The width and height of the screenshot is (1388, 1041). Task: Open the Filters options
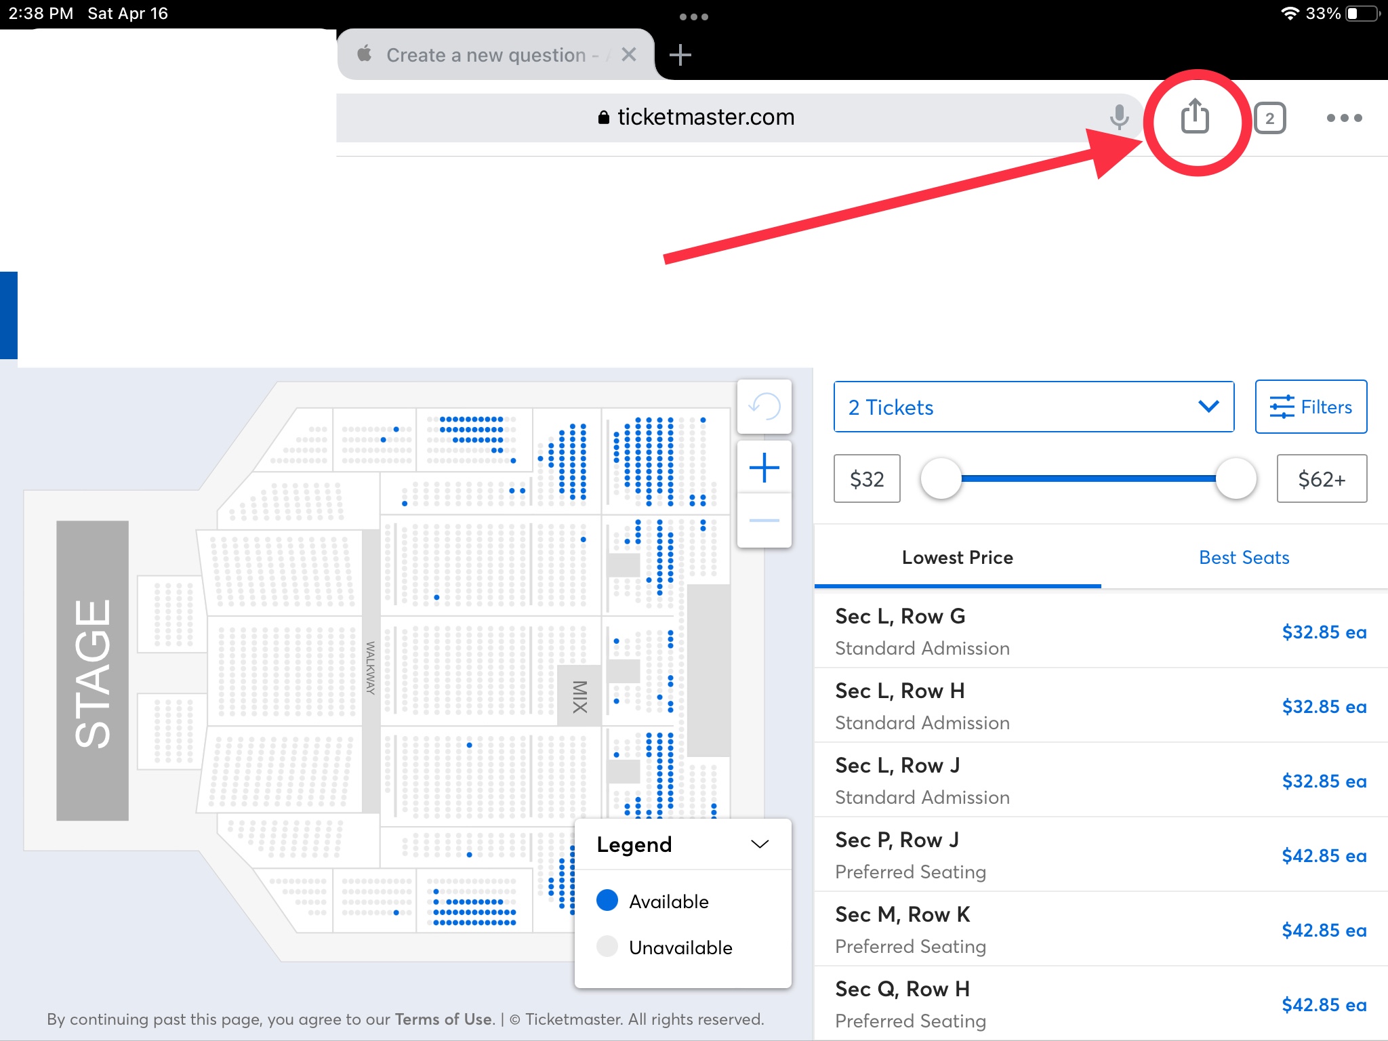[x=1310, y=407]
